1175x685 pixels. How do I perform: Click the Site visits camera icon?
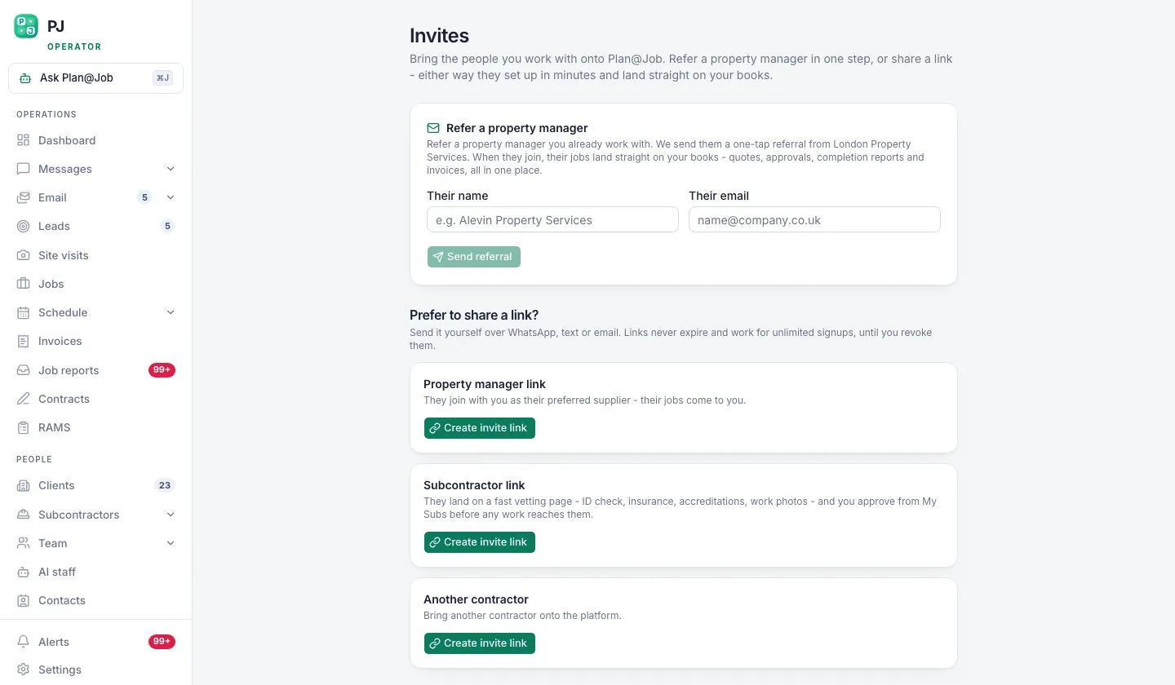point(23,255)
